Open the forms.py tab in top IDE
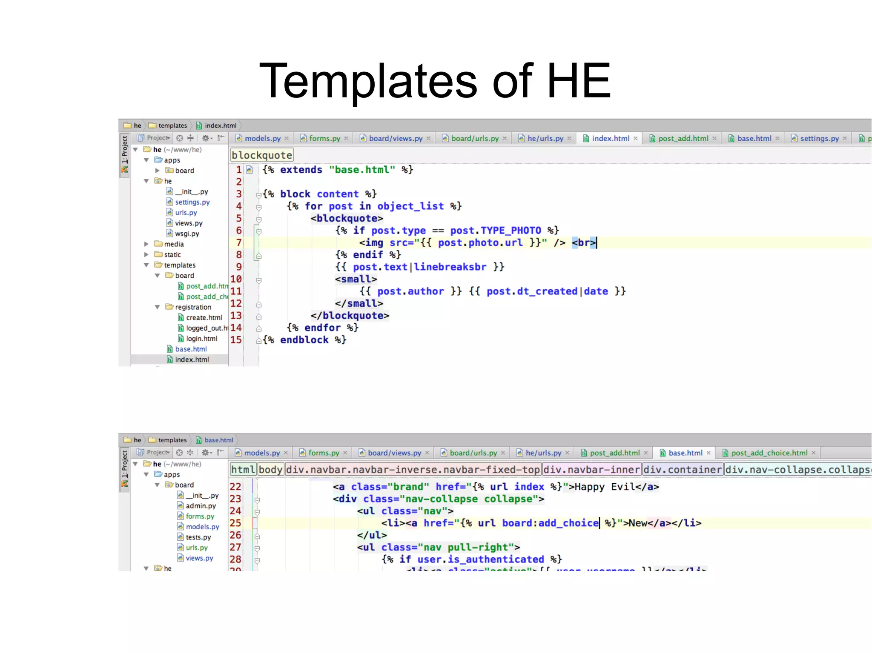The image size is (872, 653). pos(324,138)
